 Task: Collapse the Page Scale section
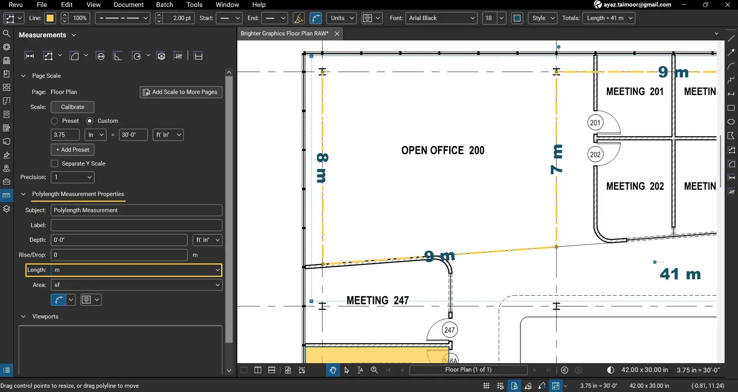tap(23, 75)
